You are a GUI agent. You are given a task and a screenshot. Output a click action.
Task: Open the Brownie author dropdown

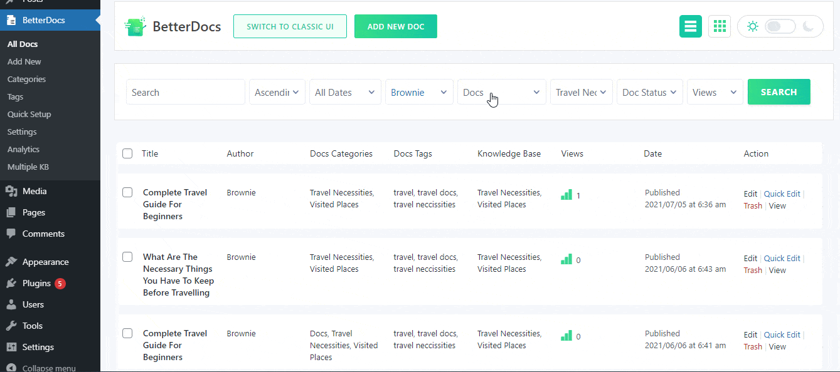pos(419,92)
